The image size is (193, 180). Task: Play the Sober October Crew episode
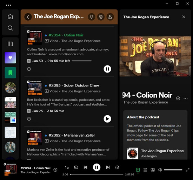[x=107, y=119]
